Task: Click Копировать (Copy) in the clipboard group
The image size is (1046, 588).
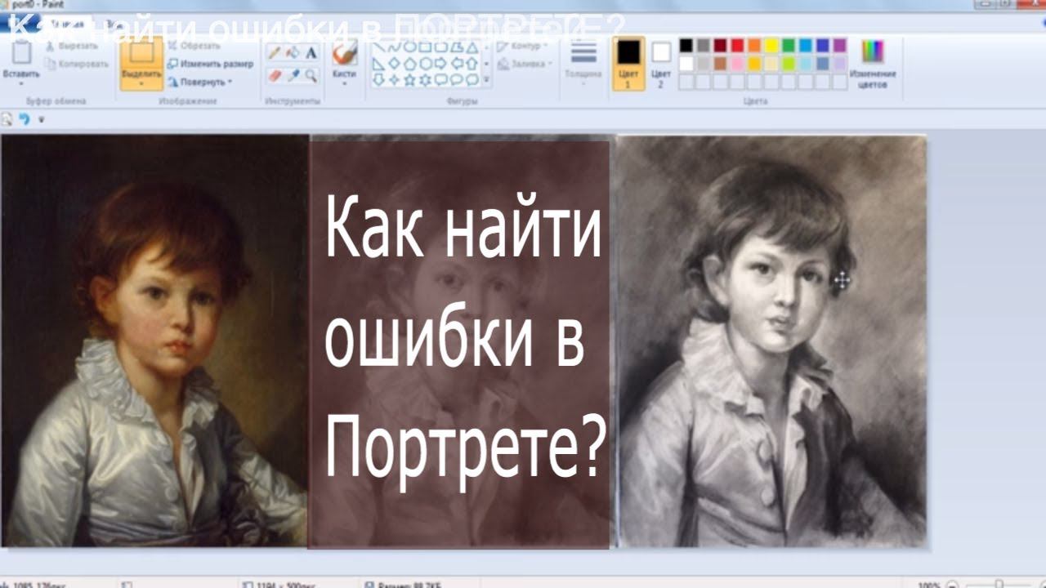Action: pos(78,64)
